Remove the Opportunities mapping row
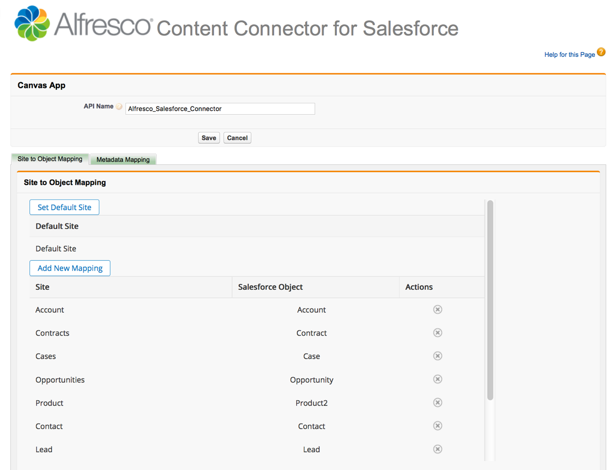The image size is (611, 470). 437,379
